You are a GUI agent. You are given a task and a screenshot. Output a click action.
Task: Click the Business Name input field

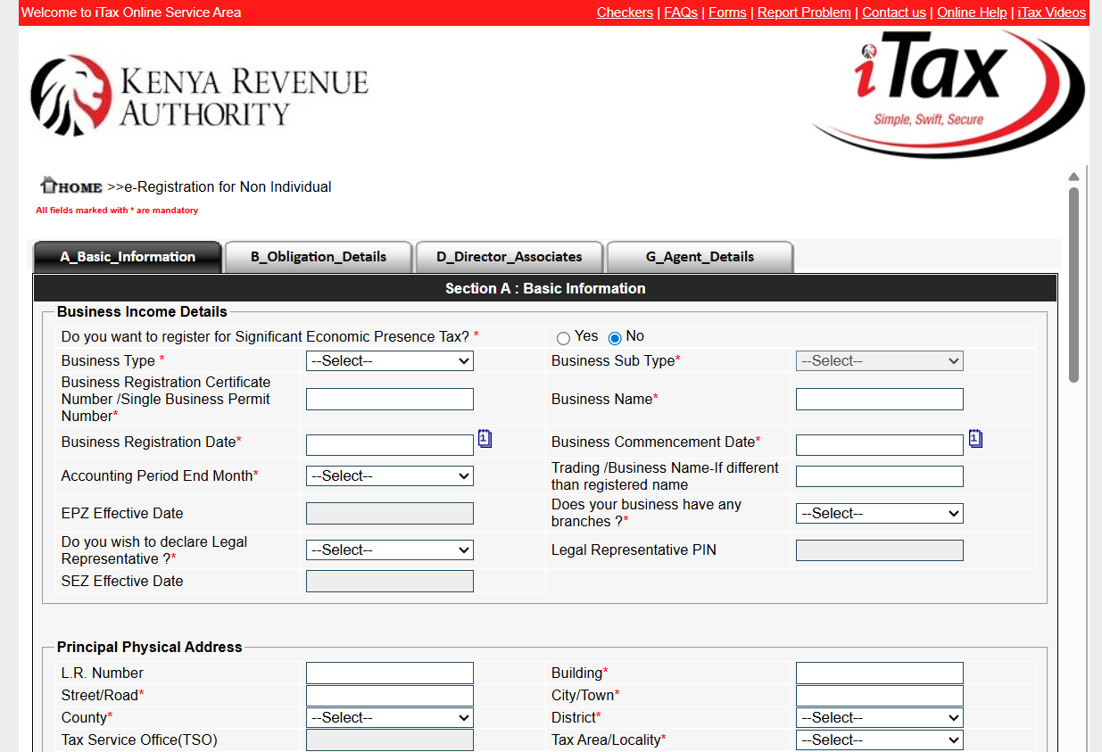click(879, 400)
